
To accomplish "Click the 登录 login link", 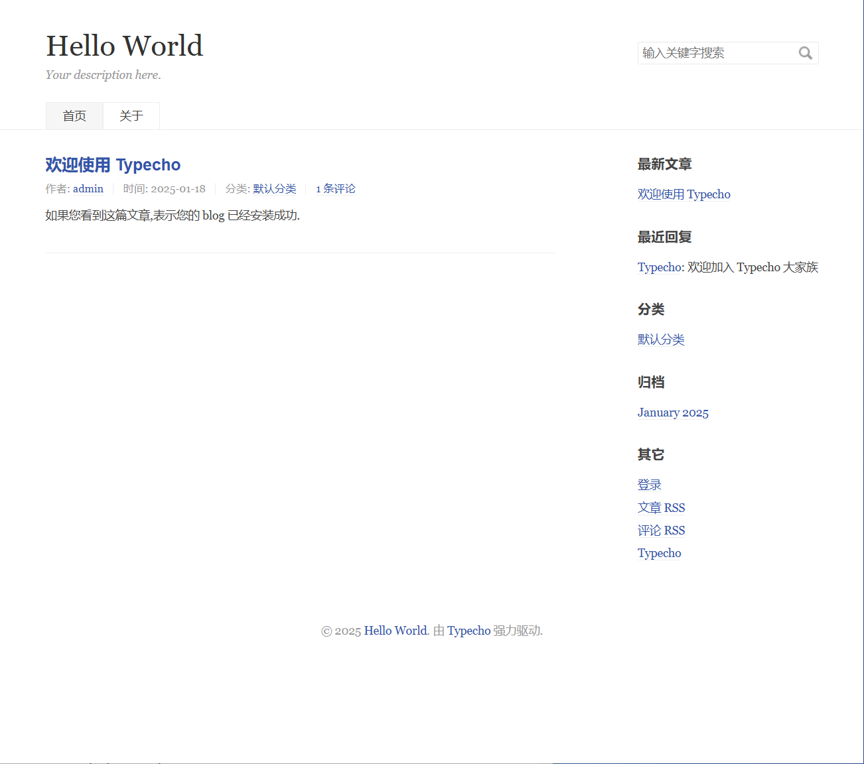I will [x=649, y=485].
